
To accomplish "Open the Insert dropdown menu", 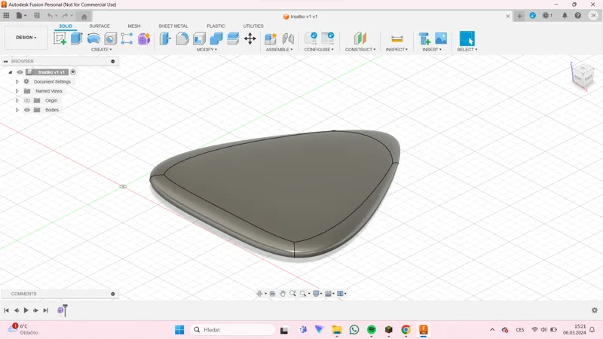I will click(432, 50).
